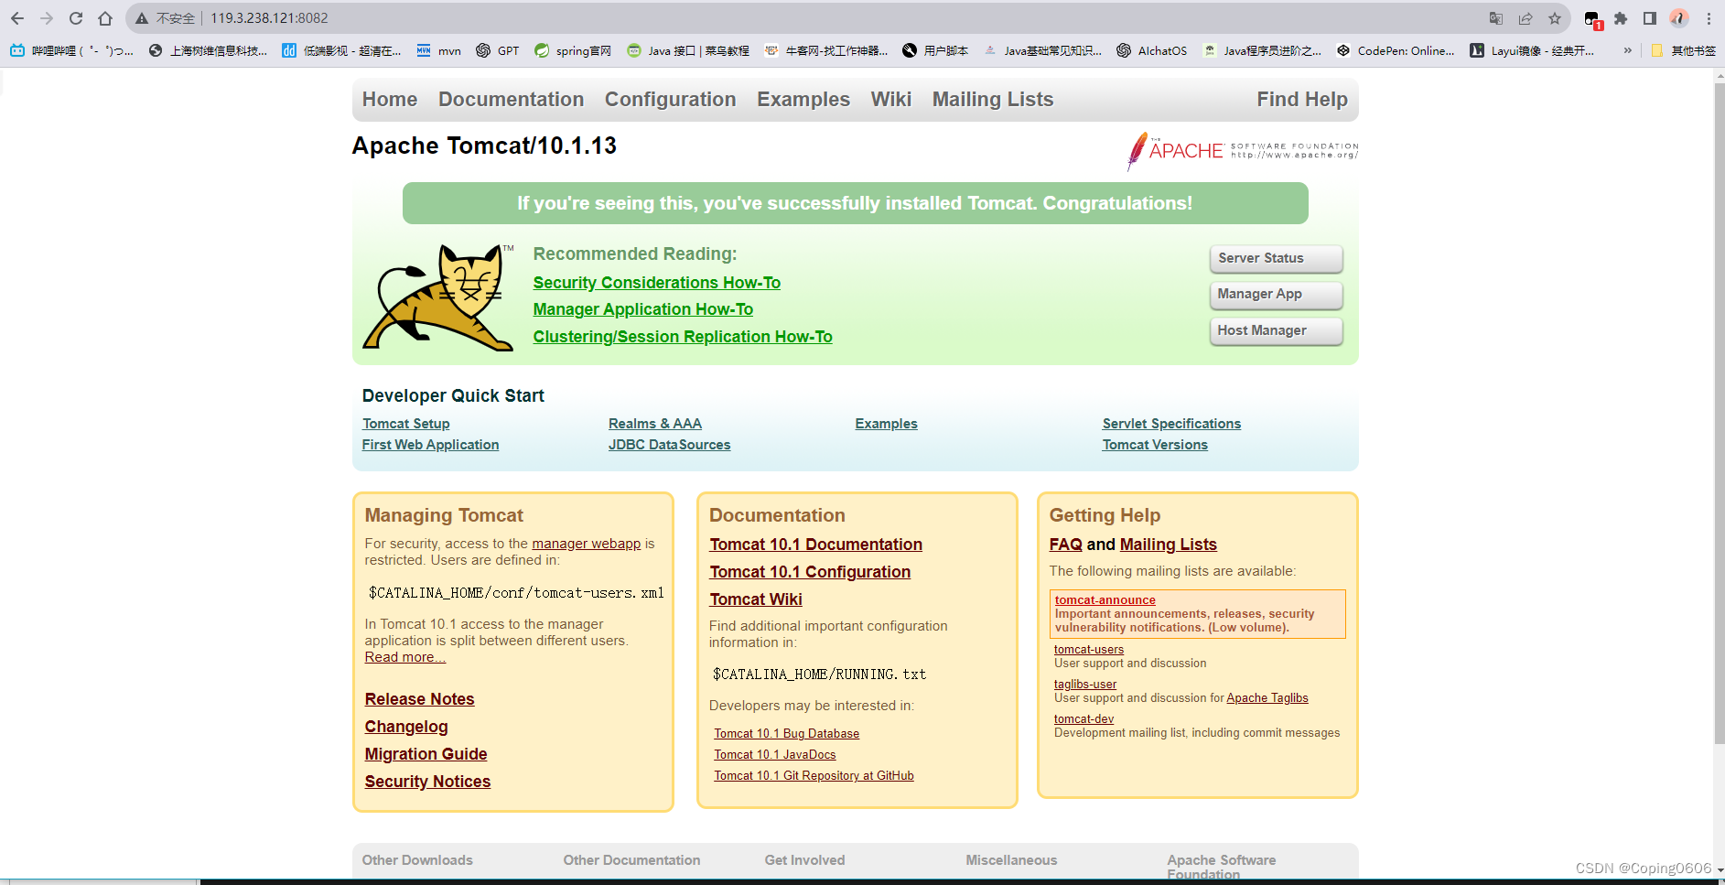
Task: Open the Home nav item
Action: coord(390,100)
